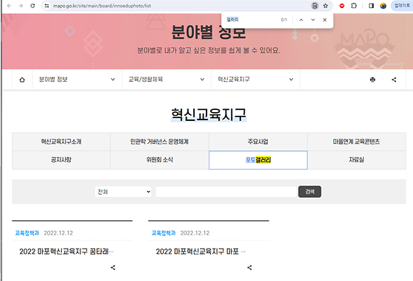This screenshot has width=413, height=281.
Task: Click the board search input field
Action: (x=226, y=192)
